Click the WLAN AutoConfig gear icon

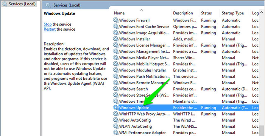click(x=115, y=127)
